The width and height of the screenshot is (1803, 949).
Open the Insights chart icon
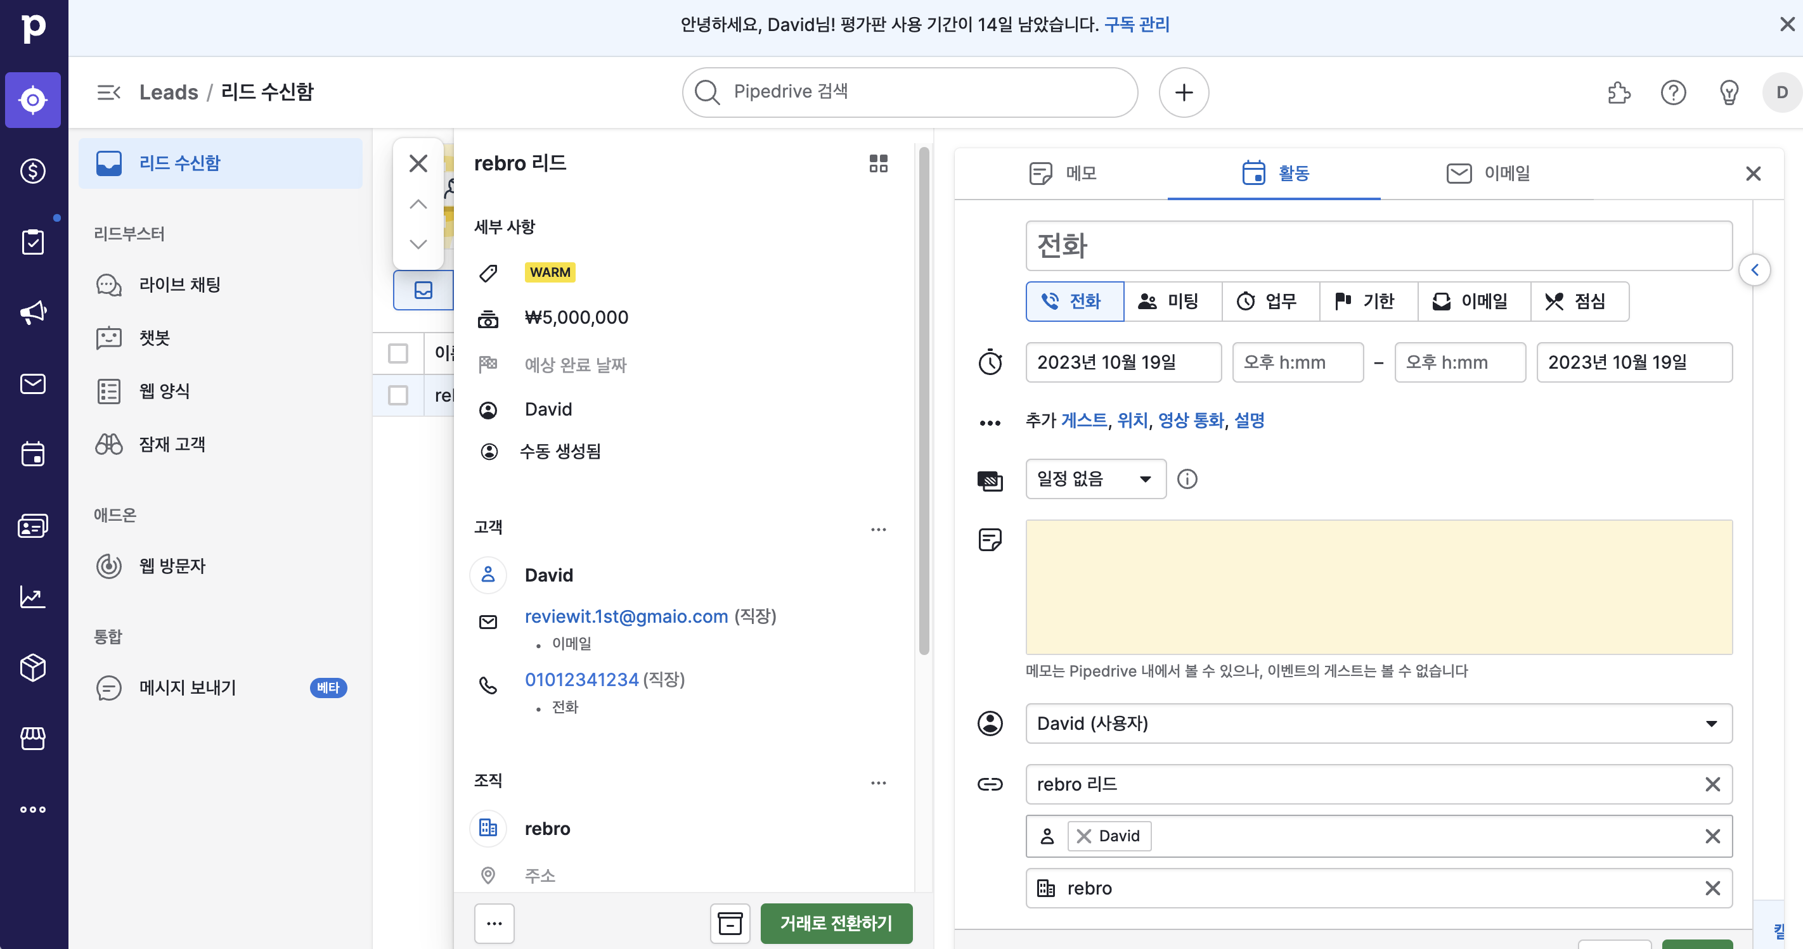[x=33, y=597]
